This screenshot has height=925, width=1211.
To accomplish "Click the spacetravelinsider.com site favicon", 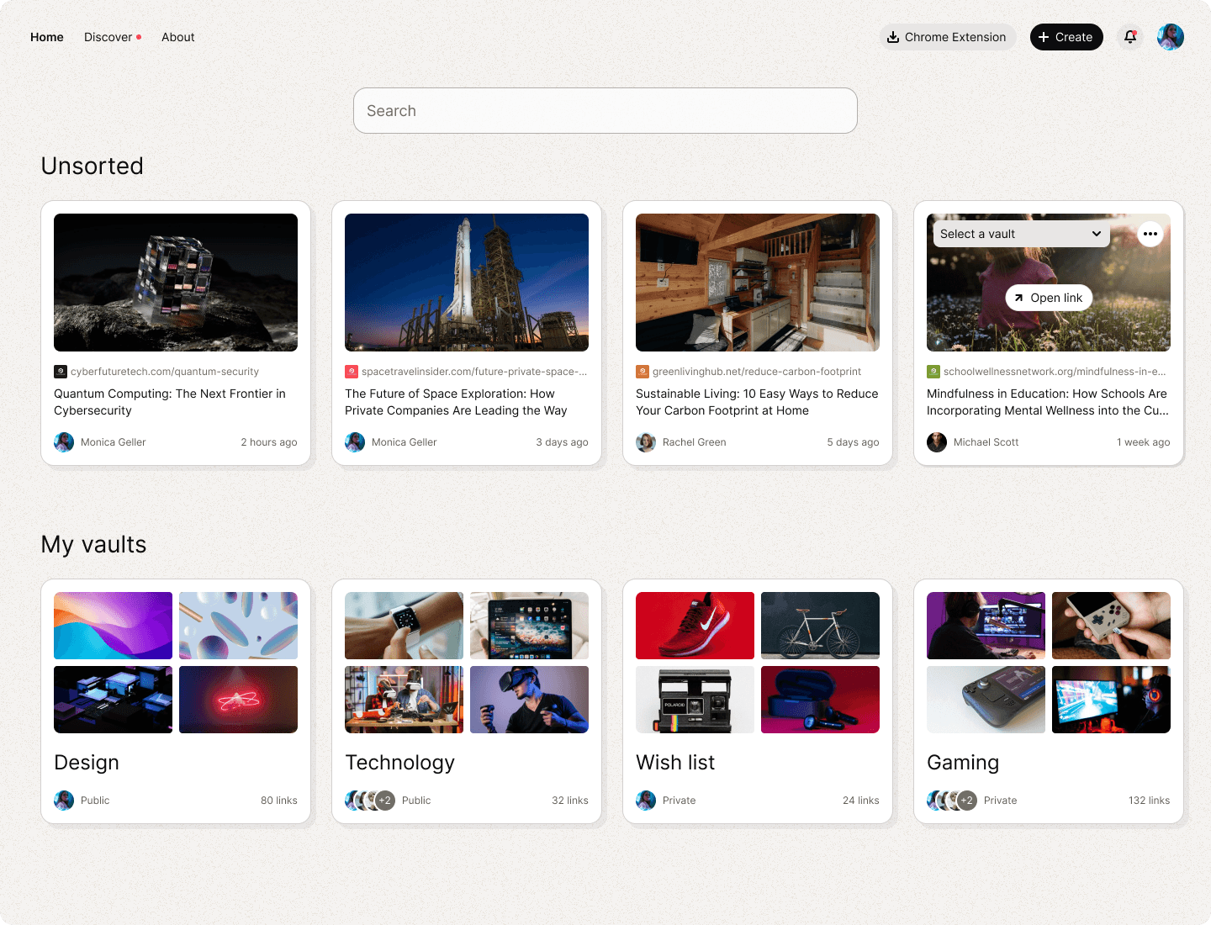I will (x=352, y=372).
